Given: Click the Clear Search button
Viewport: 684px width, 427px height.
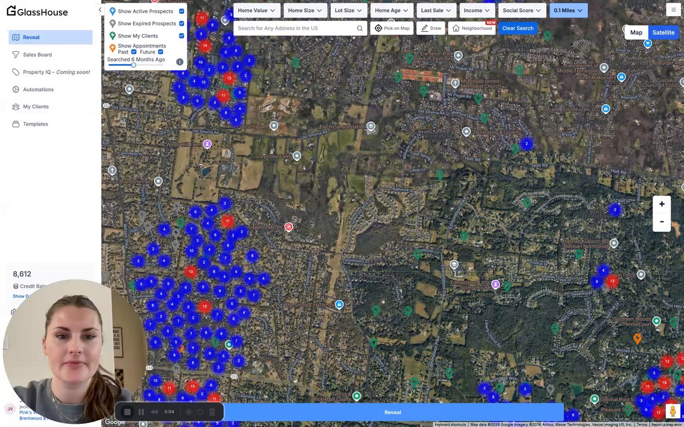Looking at the screenshot, I should click(x=518, y=28).
